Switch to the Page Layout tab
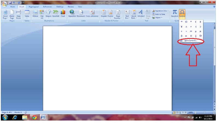The height and width of the screenshot is (126, 224). click(34, 7)
